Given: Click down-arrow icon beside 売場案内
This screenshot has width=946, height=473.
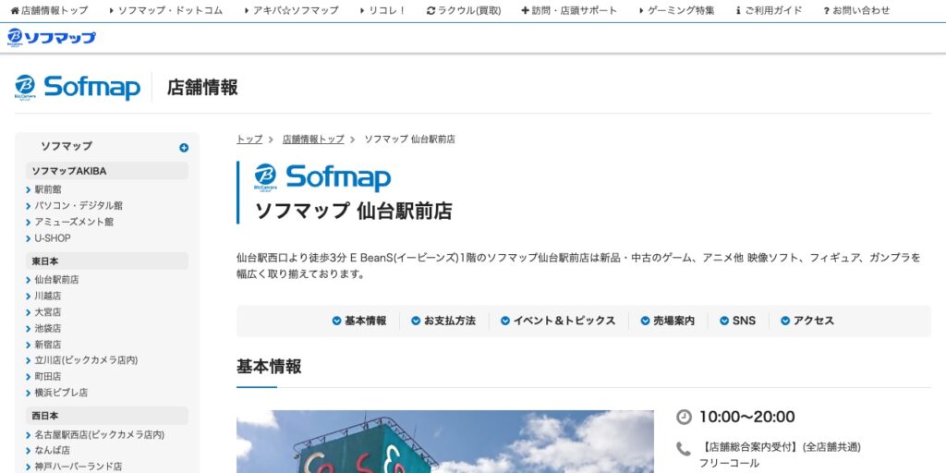Looking at the screenshot, I should [645, 321].
